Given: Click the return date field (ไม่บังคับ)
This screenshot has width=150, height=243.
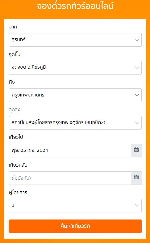Looking at the screenshot, I should point(70,178).
